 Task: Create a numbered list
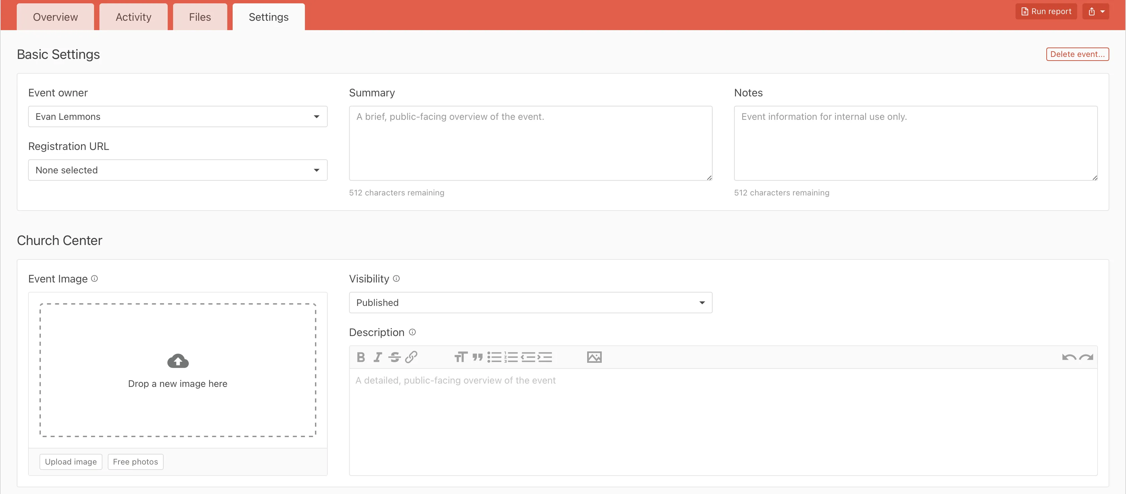click(510, 357)
